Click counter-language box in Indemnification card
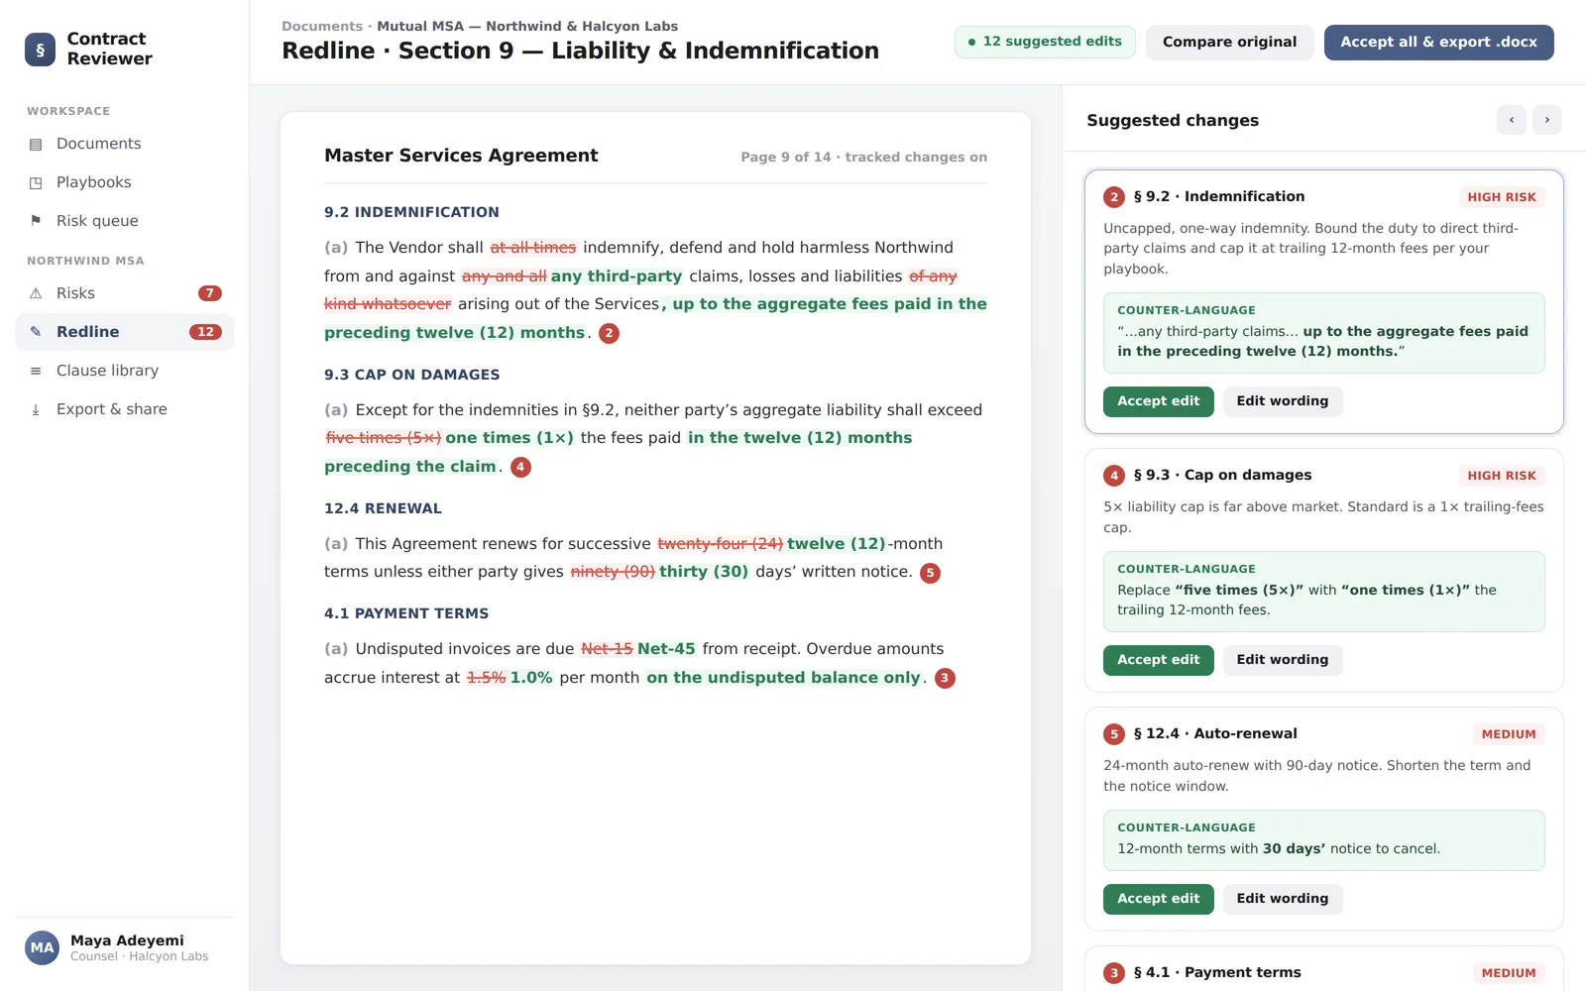This screenshot has width=1586, height=991. [1323, 333]
